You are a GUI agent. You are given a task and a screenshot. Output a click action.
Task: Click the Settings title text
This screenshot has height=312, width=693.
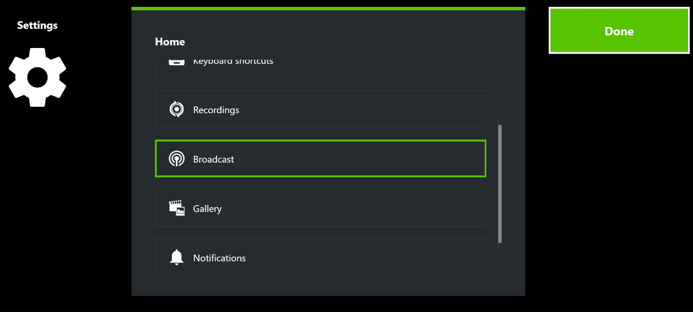[37, 25]
